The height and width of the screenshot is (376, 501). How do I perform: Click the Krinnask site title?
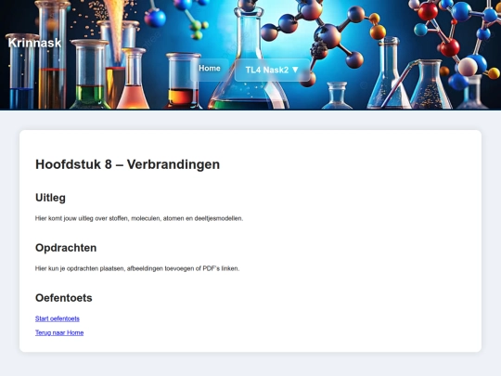point(34,43)
